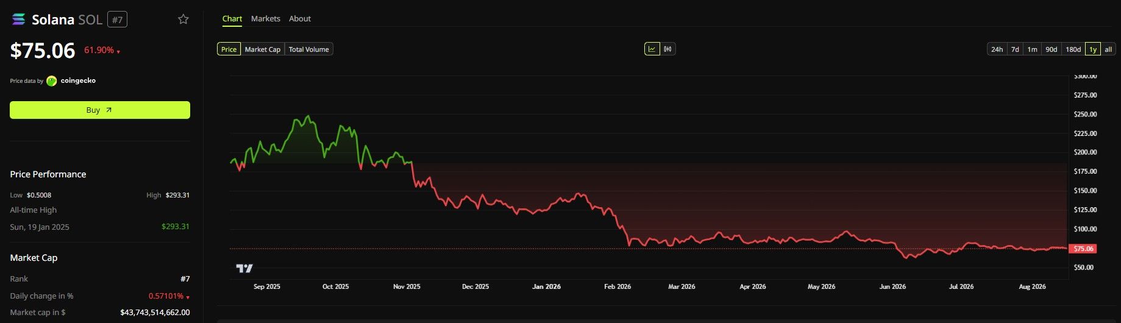
Task: Click the Nov 2025 axis label
Action: coord(407,286)
